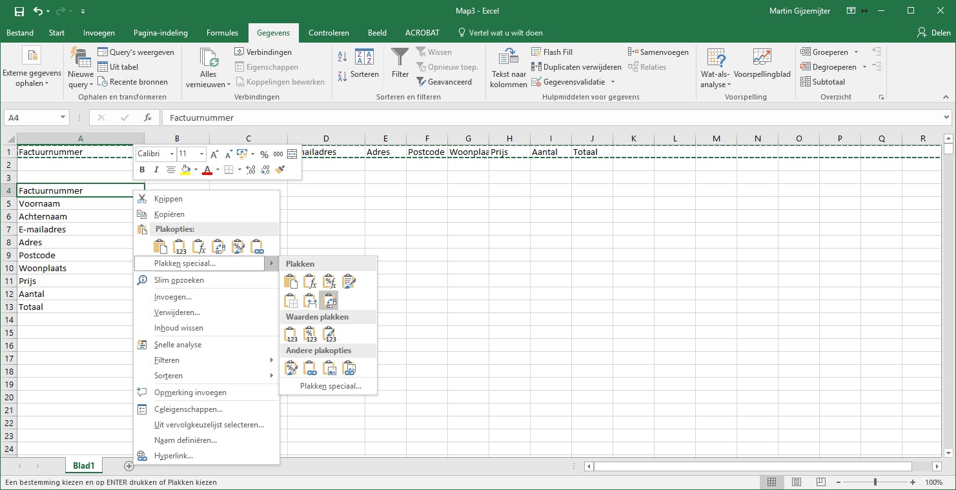Expand the Name Box dropdown showing A4
This screenshot has width=956, height=490.
click(x=63, y=117)
